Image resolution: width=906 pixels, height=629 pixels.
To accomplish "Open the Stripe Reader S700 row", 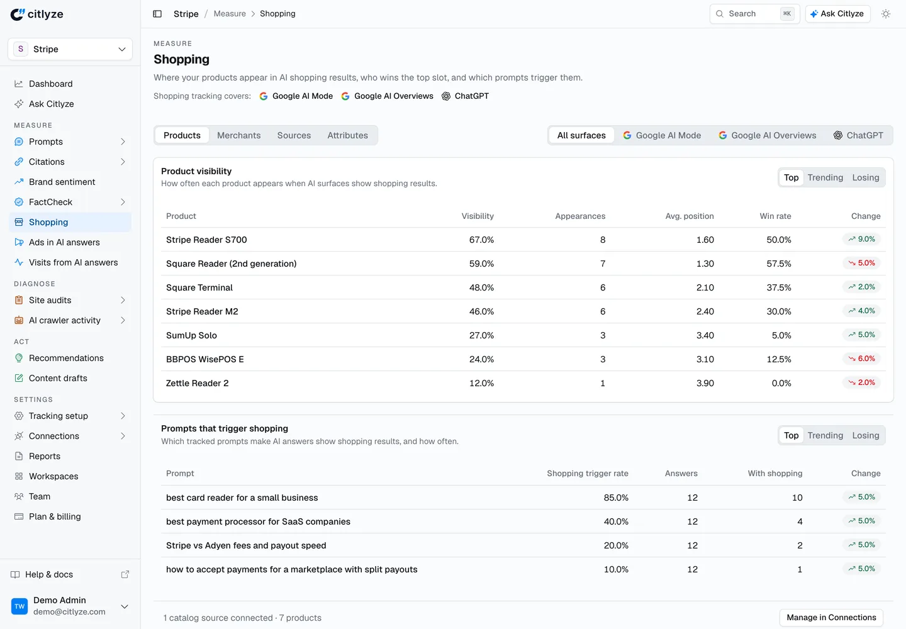I will tap(523, 240).
